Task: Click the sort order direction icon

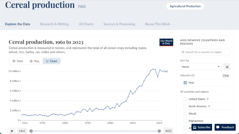Action: tap(227, 67)
